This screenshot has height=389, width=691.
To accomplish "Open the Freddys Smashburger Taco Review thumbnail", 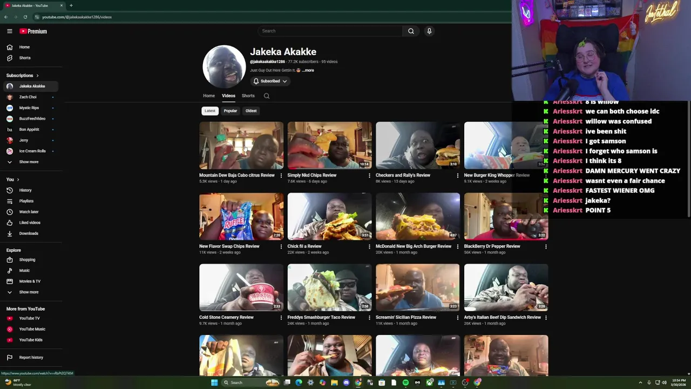I will 329,287.
